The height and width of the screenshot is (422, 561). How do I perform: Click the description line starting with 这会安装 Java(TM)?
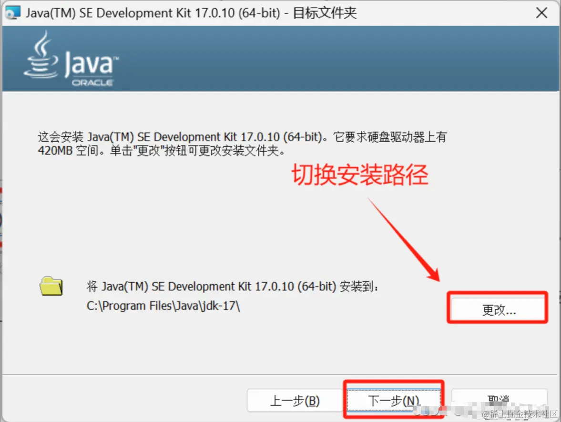242,137
